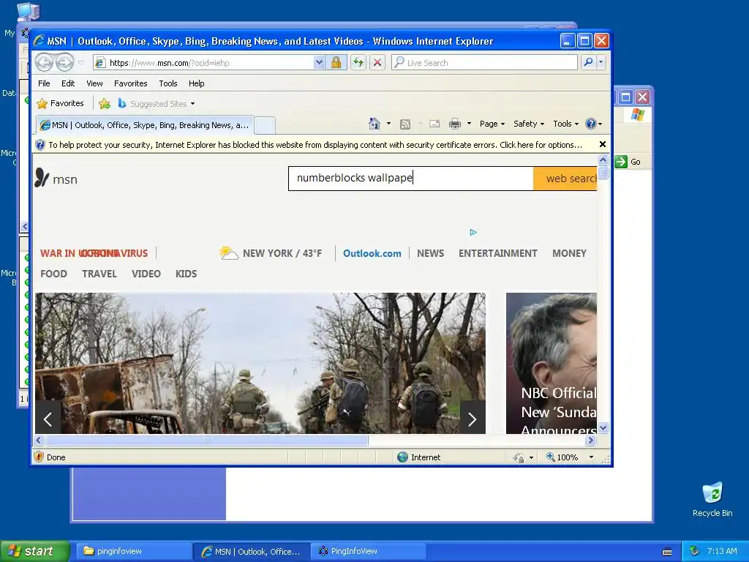Click the Home page icon
749x562 pixels.
374,124
